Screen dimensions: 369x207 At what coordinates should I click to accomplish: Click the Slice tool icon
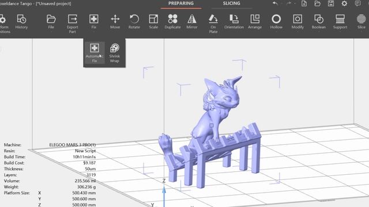[362, 19]
